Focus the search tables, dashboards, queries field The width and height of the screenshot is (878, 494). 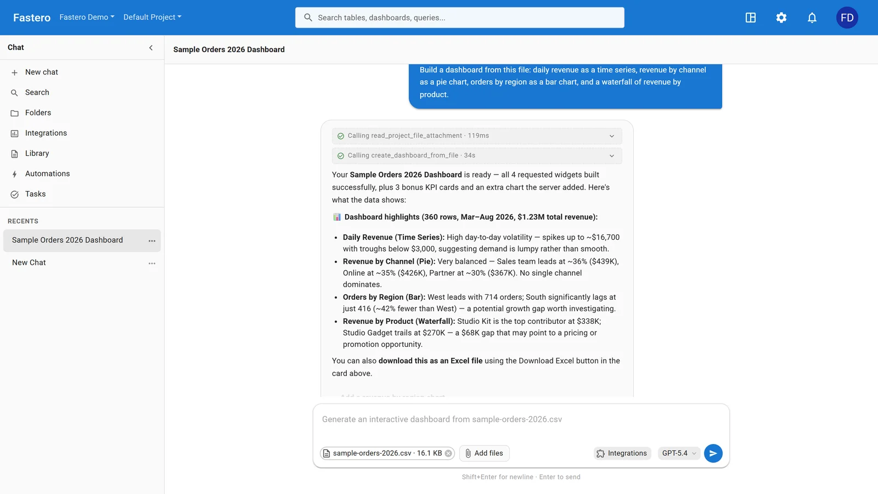(x=460, y=18)
